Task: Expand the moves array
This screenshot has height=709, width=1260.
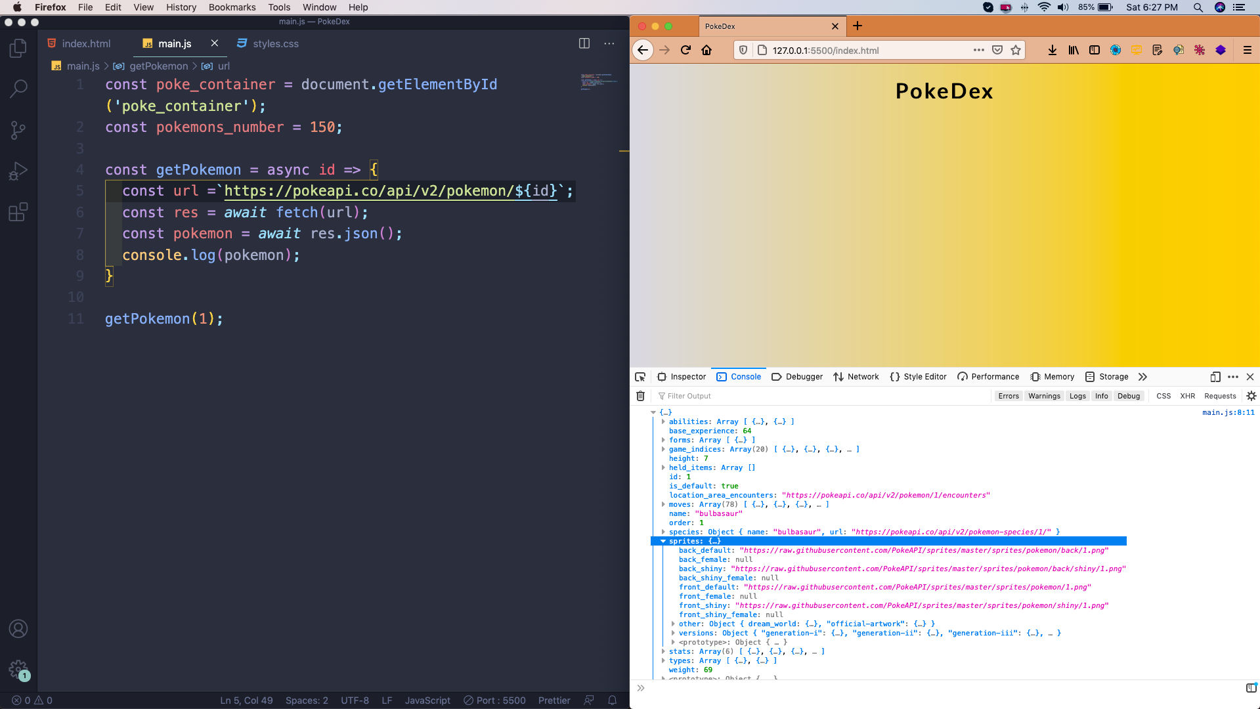Action: tap(663, 504)
